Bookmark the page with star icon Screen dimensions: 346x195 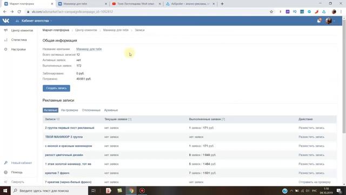[x=271, y=12]
